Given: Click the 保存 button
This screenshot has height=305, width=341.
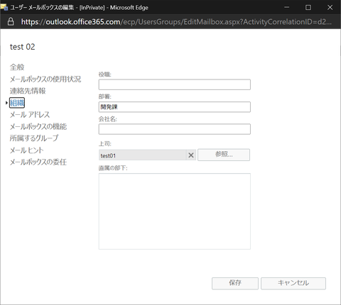Looking at the screenshot, I should point(235,283).
